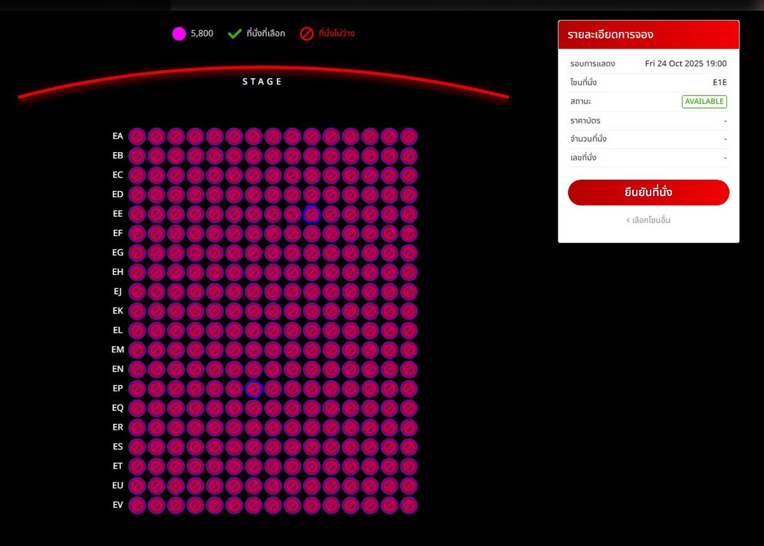Pick the leftmost seat in row EH
Image resolution: width=764 pixels, height=546 pixels.
pos(137,272)
